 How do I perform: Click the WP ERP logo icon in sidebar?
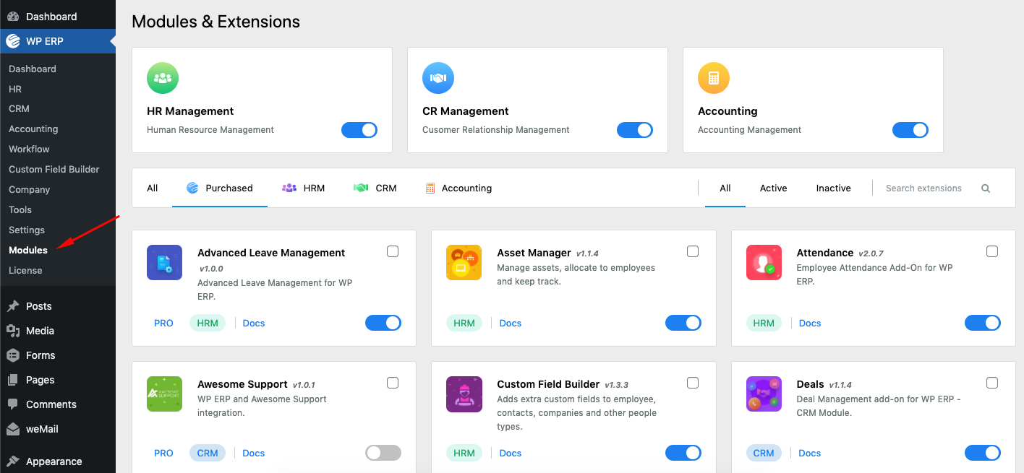tap(13, 41)
